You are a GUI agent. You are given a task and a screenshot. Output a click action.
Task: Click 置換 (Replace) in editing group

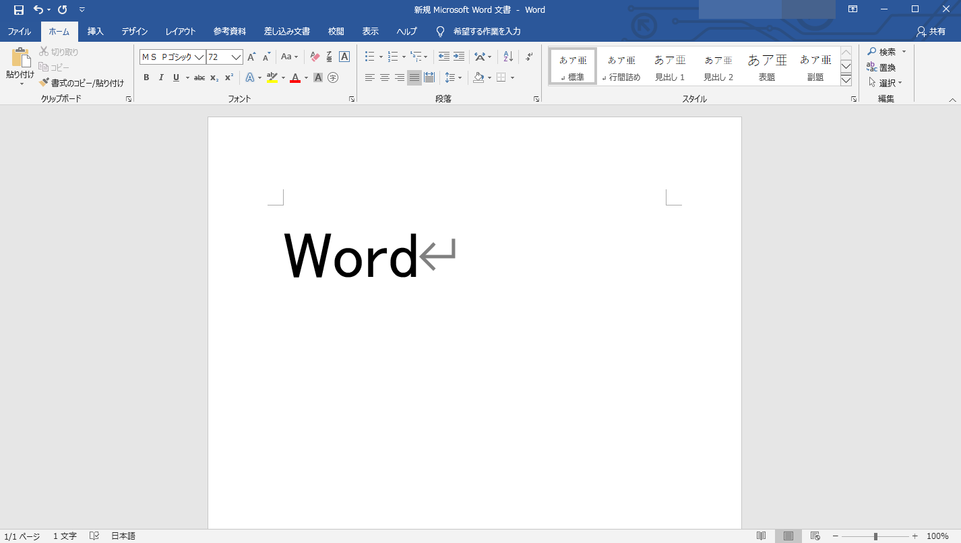pos(881,67)
